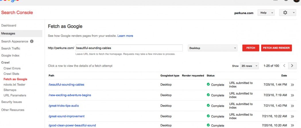
Task: Click Desktop cell in great-tricks-tips-audio row
Action: [166, 106]
